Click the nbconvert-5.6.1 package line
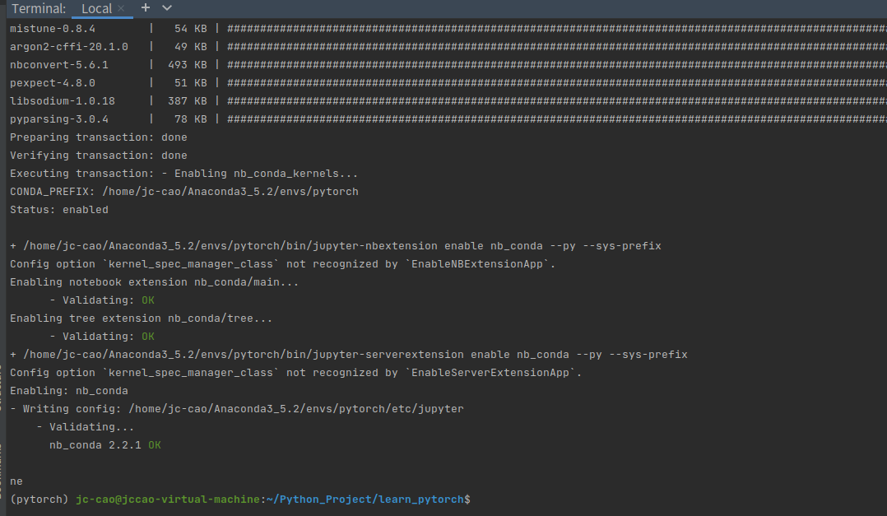The height and width of the screenshot is (516, 887). [448, 64]
